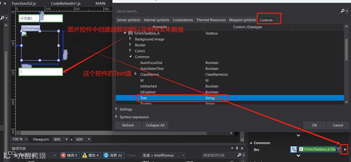Screen dimensions: 351x162
Task: Select the Id property row
Action: [230, 80]
